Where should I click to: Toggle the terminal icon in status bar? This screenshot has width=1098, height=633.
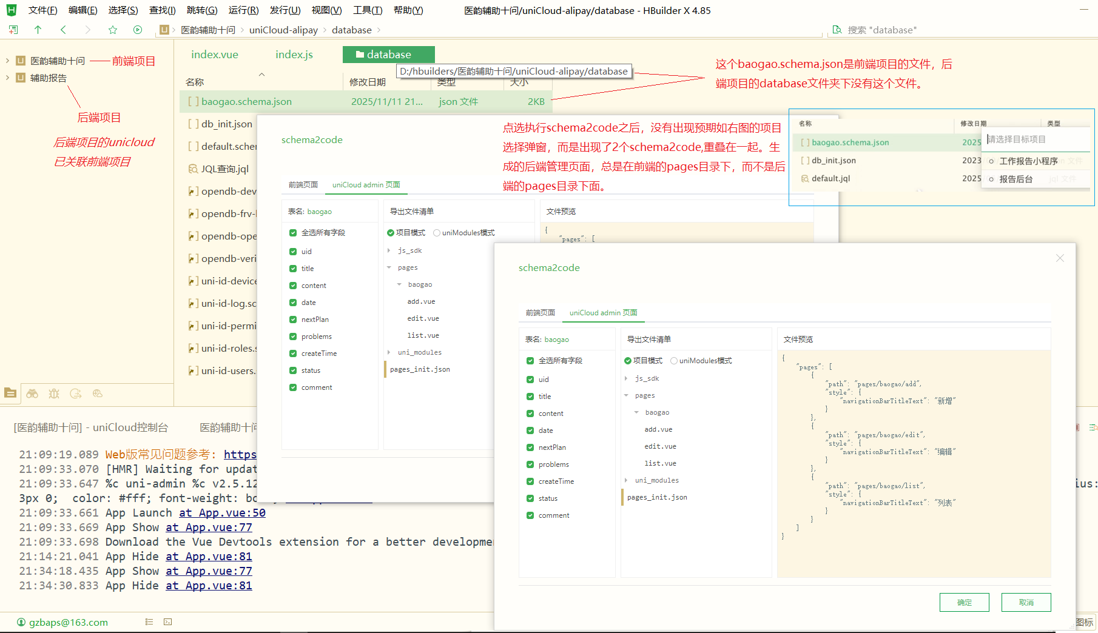pos(168,621)
